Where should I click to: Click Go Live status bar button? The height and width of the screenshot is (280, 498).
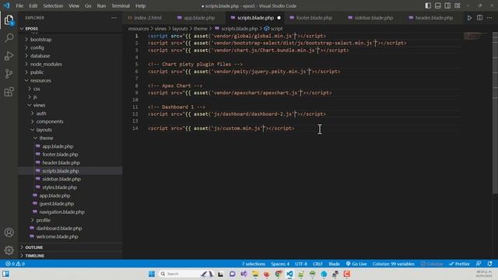[x=356, y=264]
